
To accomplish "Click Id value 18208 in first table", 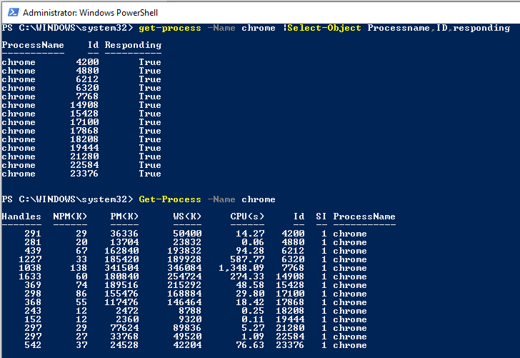I will click(x=84, y=139).
